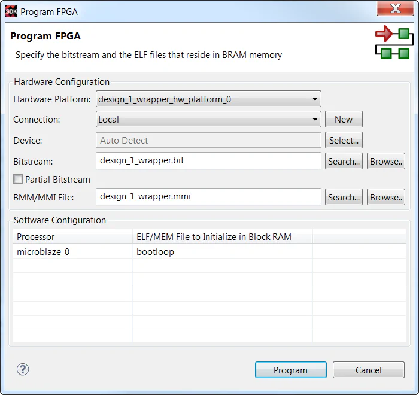
Task: Click Search... next to BMM/MMI File
Action: coord(344,197)
